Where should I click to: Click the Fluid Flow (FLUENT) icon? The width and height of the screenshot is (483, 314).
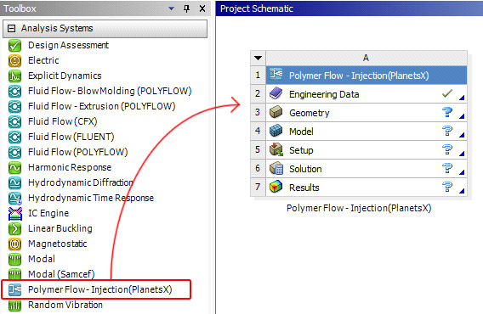click(x=14, y=137)
